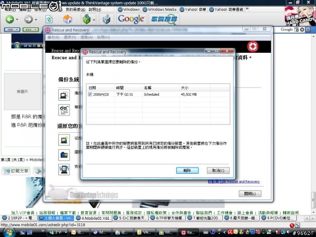Click the 訂閱文章 subscribe button

pyautogui.click(x=16, y=171)
